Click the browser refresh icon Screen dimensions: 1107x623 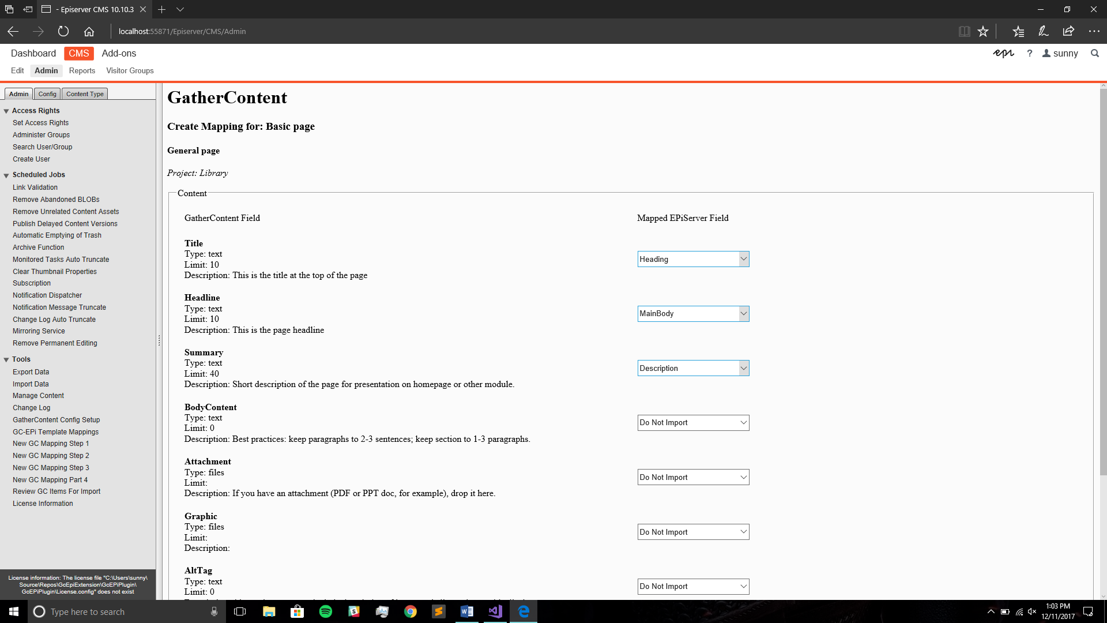tap(63, 31)
